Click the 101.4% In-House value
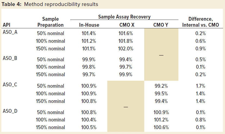Viewport: 225px width, 134px height. coord(88,34)
